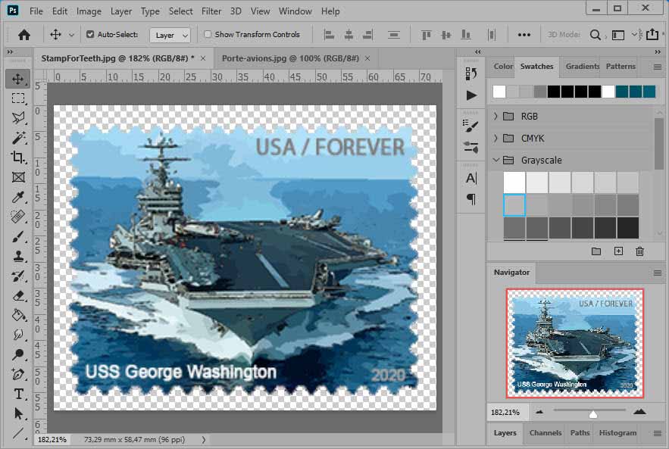
Task: Select the History Brush tool
Action: coord(18,276)
